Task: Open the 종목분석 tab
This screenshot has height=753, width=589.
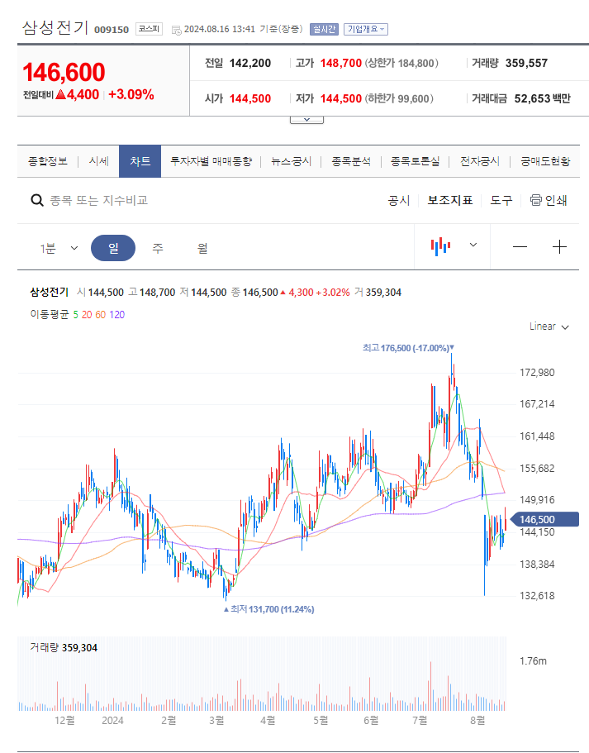Action: point(351,161)
